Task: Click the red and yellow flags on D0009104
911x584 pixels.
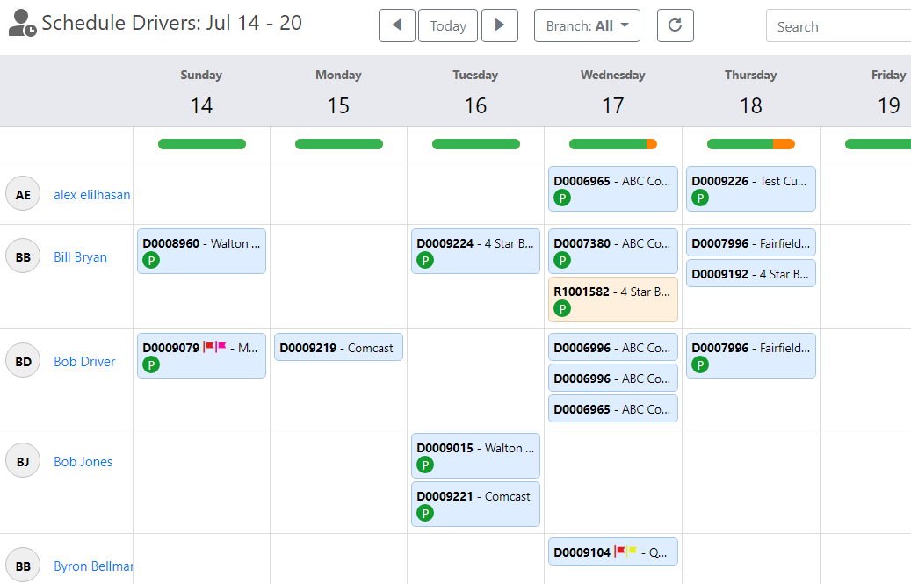Action: coord(625,552)
